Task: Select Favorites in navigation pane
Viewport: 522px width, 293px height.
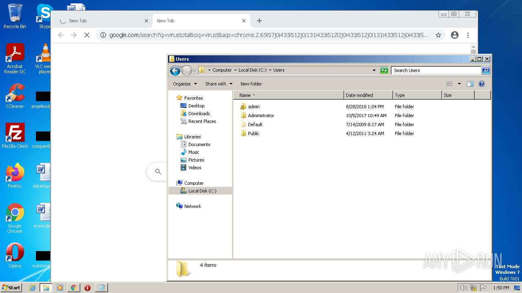Action: 190,98
